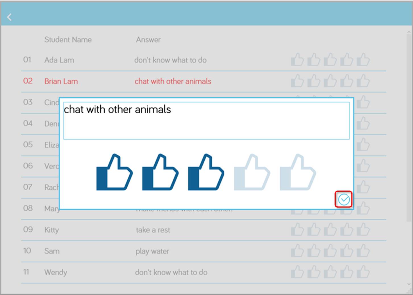Viewport: 413px width, 295px height.
Task: Give Kitty one thumbs-up
Action: click(297, 229)
